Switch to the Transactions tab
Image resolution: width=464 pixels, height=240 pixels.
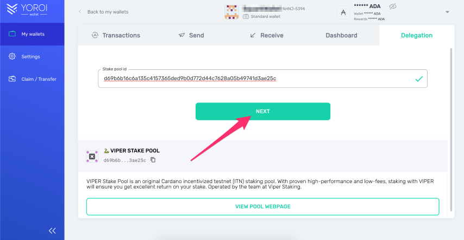[x=116, y=35]
